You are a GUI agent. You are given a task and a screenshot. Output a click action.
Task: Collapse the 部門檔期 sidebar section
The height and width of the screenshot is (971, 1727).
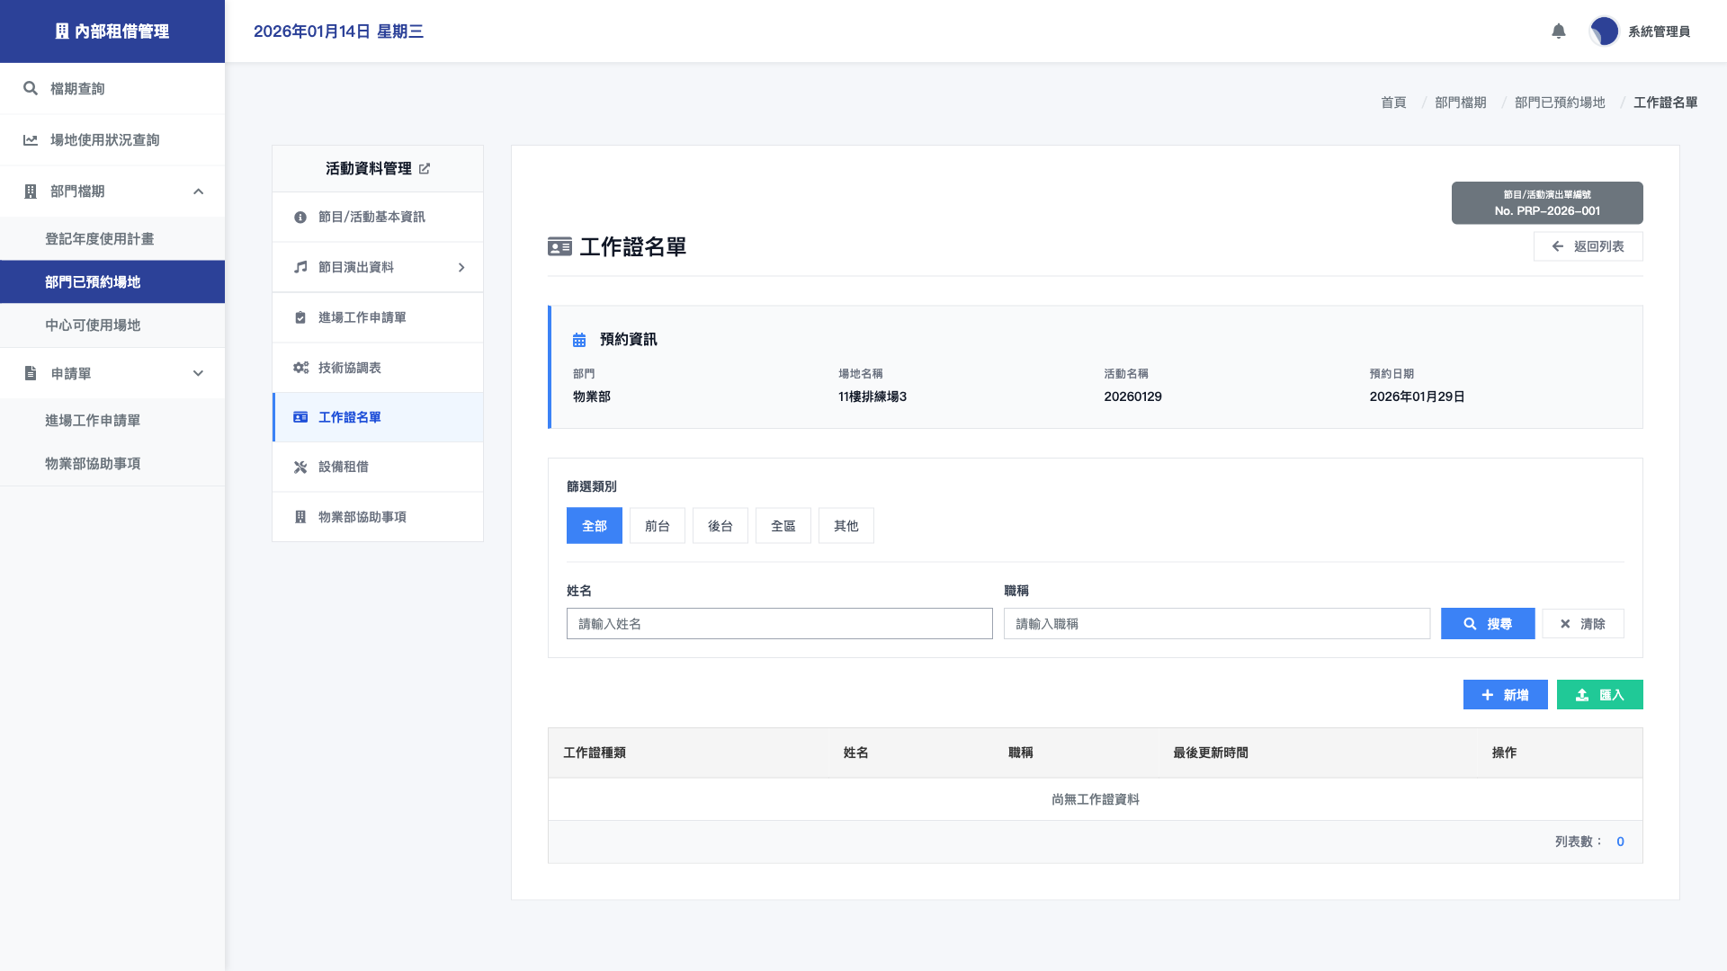coord(198,192)
